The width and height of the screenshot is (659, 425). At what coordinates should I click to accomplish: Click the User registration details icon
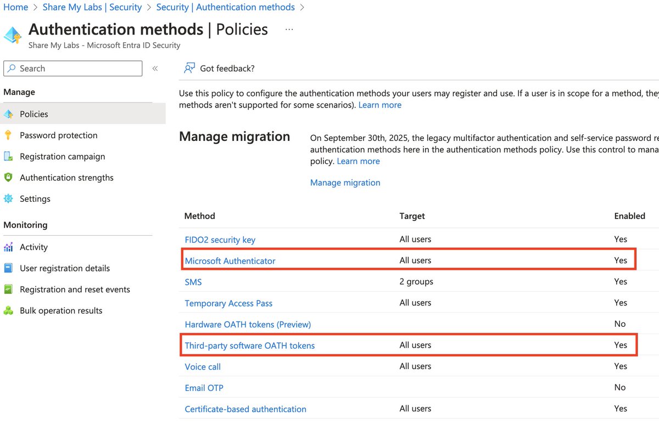pos(8,269)
